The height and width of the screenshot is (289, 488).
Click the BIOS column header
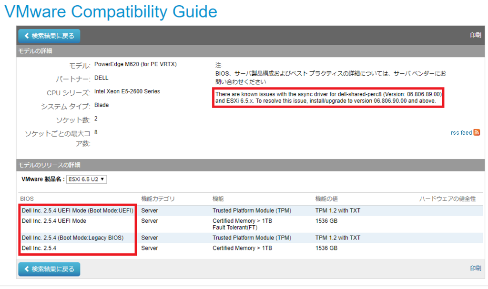tap(27, 199)
